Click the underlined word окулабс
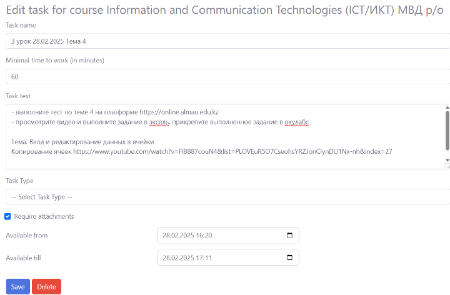The height and width of the screenshot is (295, 450). [x=297, y=122]
